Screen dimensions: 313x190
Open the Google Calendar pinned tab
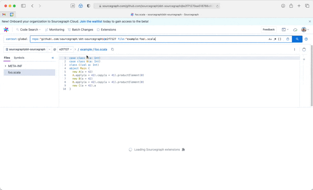pos(12,14)
